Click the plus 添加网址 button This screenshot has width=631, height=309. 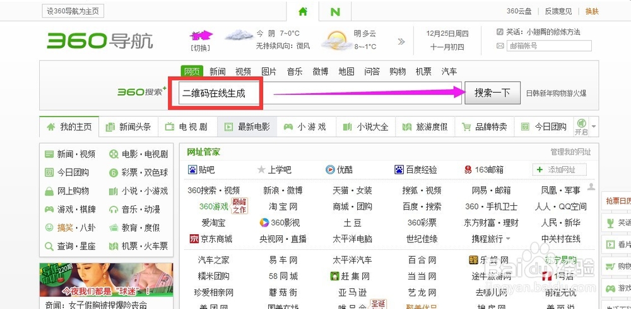point(559,170)
